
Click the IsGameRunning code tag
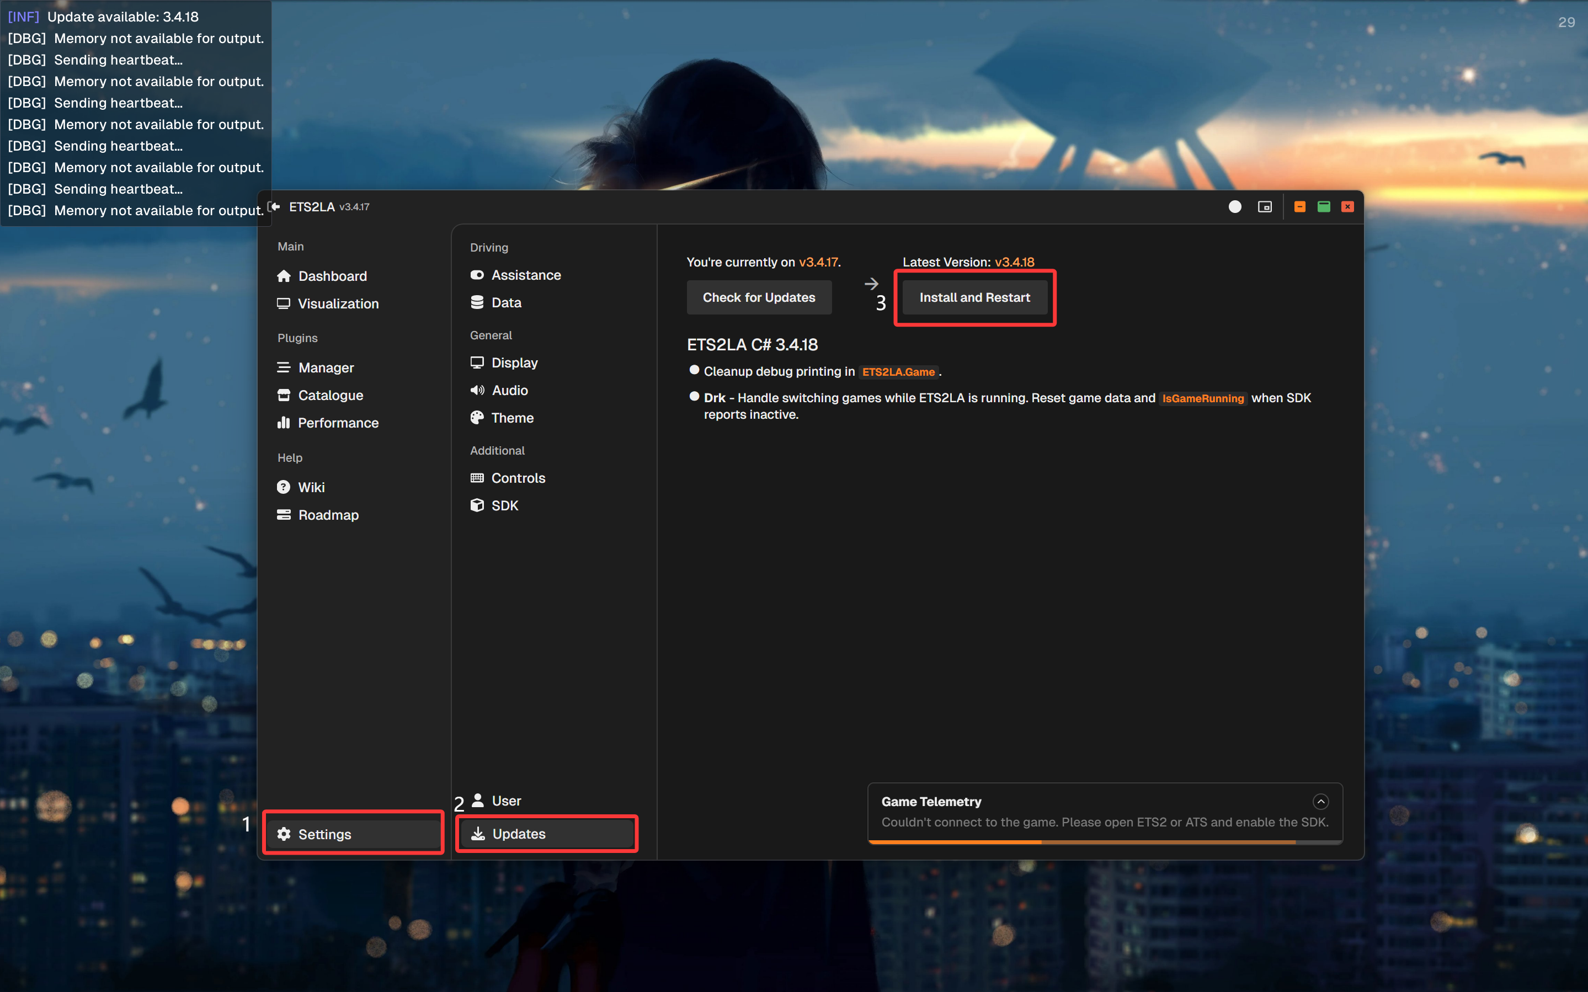coord(1202,398)
